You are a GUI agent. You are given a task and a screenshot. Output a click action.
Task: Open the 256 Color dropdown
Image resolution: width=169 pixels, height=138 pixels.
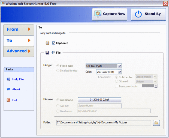click(120, 72)
